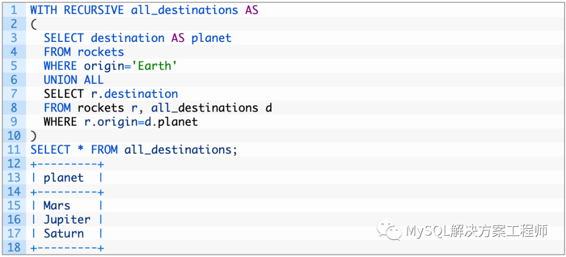Click the purple AS keyword on line 3
566x257 pixels.
click(x=178, y=38)
